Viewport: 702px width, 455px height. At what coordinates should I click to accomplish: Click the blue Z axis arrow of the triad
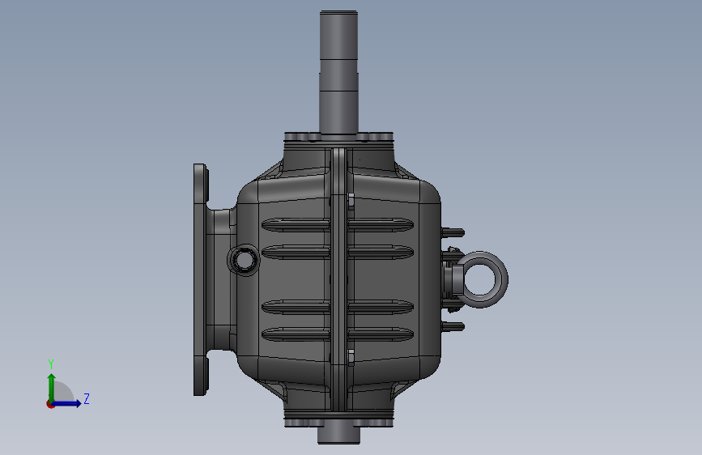67,403
